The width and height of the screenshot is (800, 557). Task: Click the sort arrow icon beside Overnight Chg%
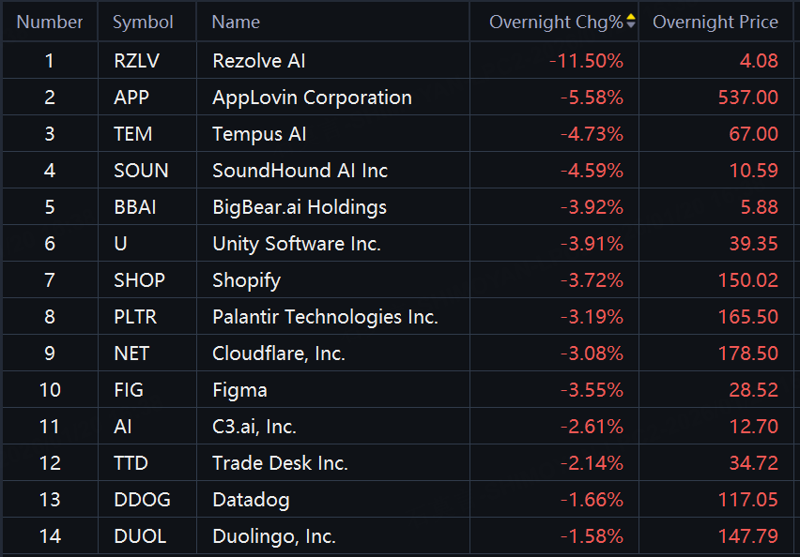click(631, 22)
